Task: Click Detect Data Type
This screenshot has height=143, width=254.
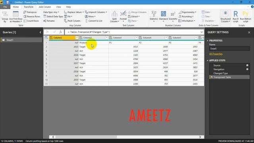Action: click(53, 17)
